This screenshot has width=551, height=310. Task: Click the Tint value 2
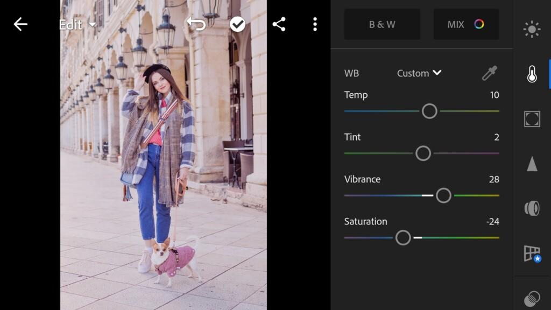click(x=497, y=137)
